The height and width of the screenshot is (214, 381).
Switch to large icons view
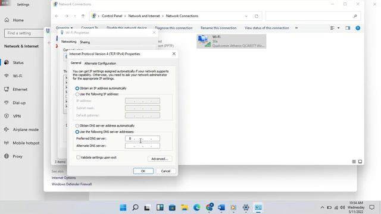point(360,162)
